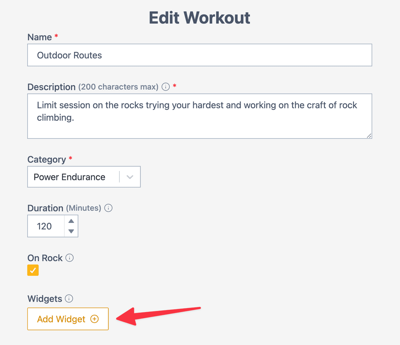Image resolution: width=400 pixels, height=345 pixels.
Task: Expand the Category dropdown chevron
Action: point(130,177)
